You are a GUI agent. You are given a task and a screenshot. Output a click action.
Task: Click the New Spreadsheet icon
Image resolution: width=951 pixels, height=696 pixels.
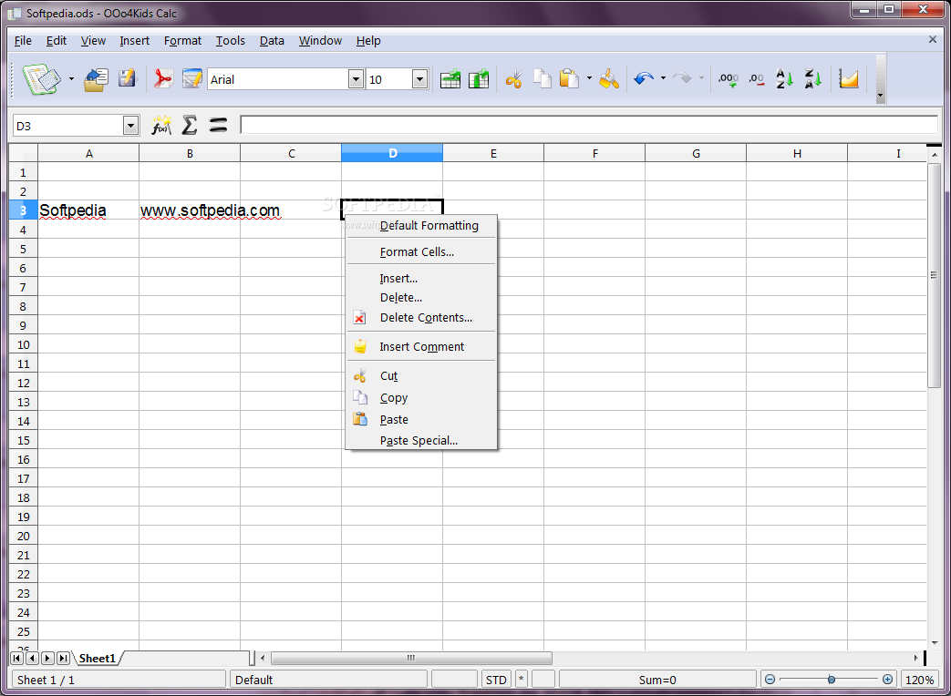point(41,79)
